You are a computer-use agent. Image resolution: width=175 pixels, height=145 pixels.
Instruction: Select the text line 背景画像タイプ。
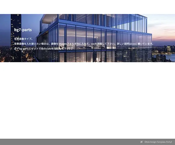coord(24,39)
